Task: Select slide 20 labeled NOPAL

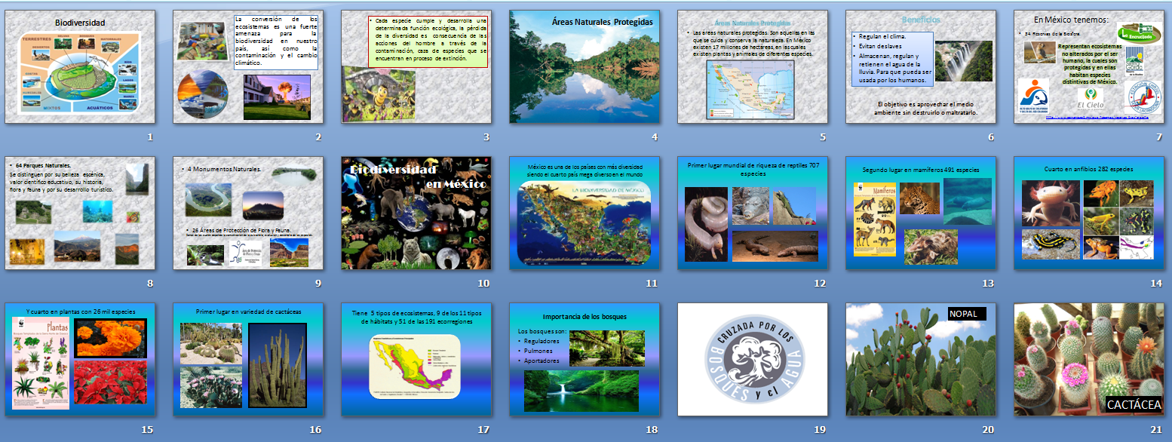Action: [921, 359]
